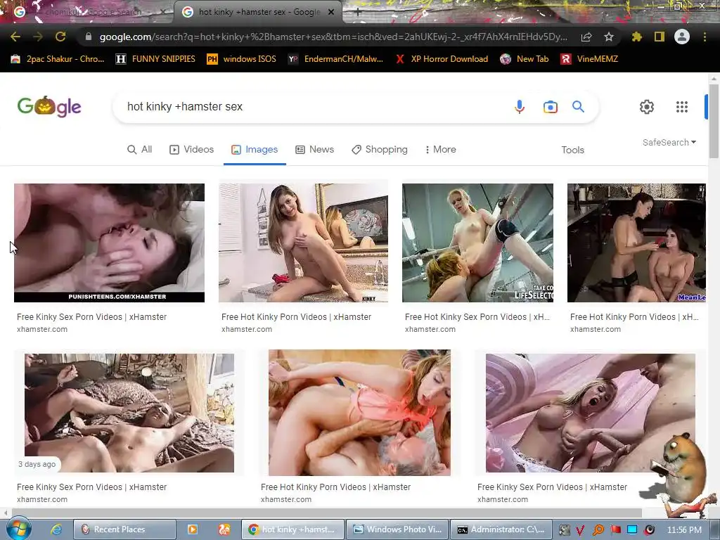Open the Chrome extensions puzzle icon
720x540 pixels.
pyautogui.click(x=636, y=37)
